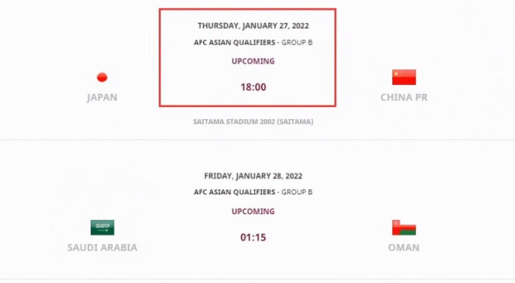Viewport: 515px width, 283px height.
Task: Click the 01:15 kickoff time
Action: coord(253,237)
